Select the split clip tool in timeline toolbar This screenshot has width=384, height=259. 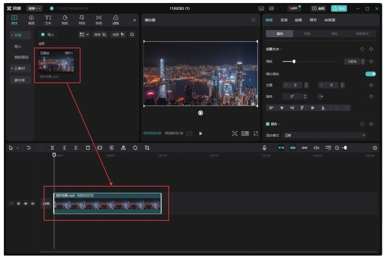pos(52,148)
